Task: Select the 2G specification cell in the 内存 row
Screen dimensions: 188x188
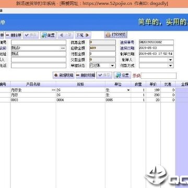Action: pyautogui.click(x=80, y=95)
